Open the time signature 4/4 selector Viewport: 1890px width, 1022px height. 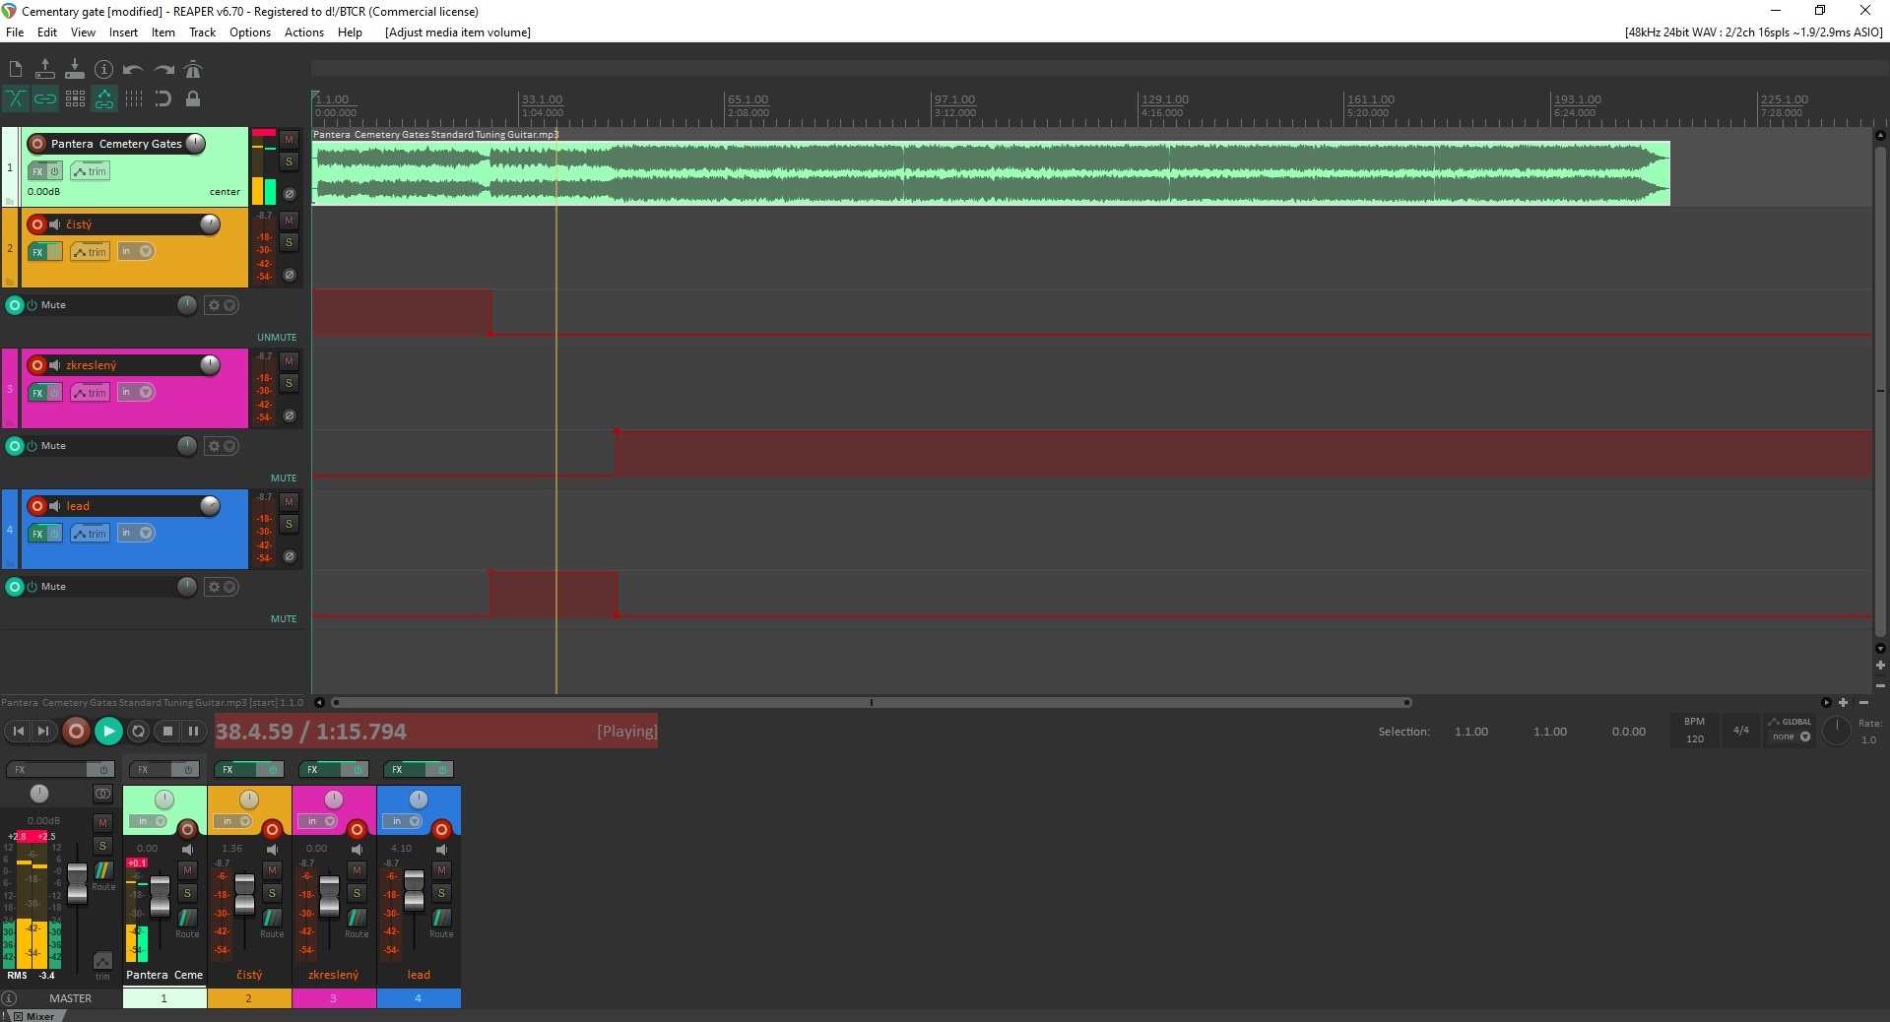1740,731
